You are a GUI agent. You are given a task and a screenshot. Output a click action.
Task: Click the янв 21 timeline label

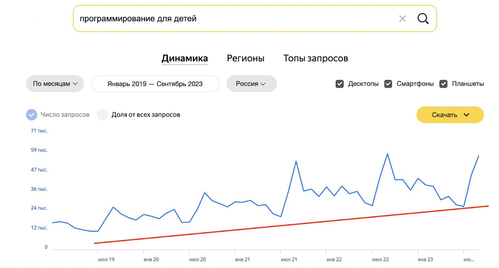[242, 260]
